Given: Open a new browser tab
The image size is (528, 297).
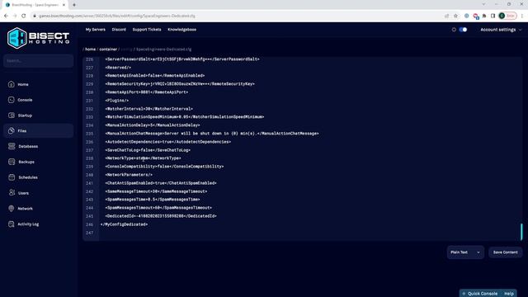Looking at the screenshot, I should point(74,5).
